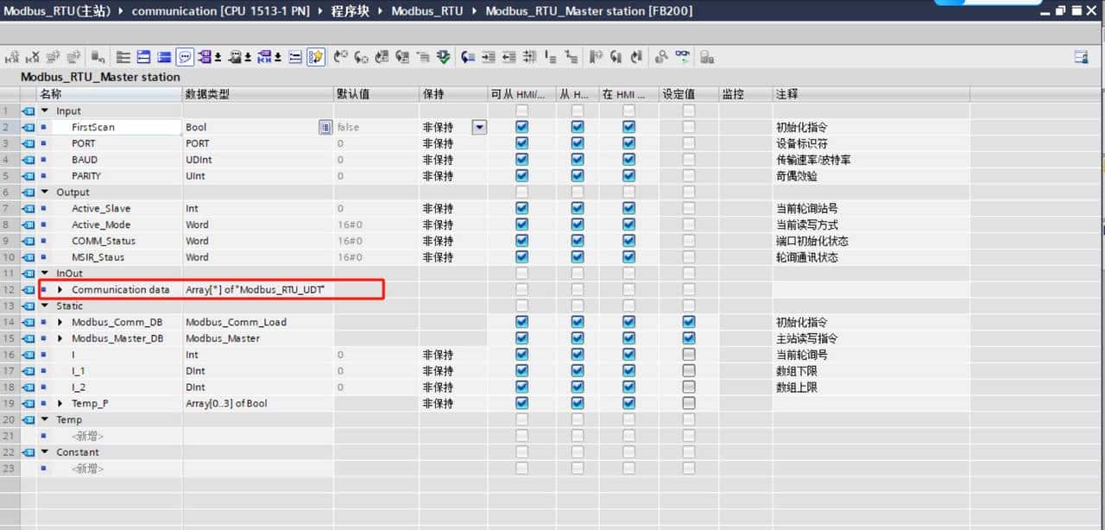Uncheck 从HMI checkbox for BAUD row
This screenshot has height=530, width=1105.
[577, 160]
